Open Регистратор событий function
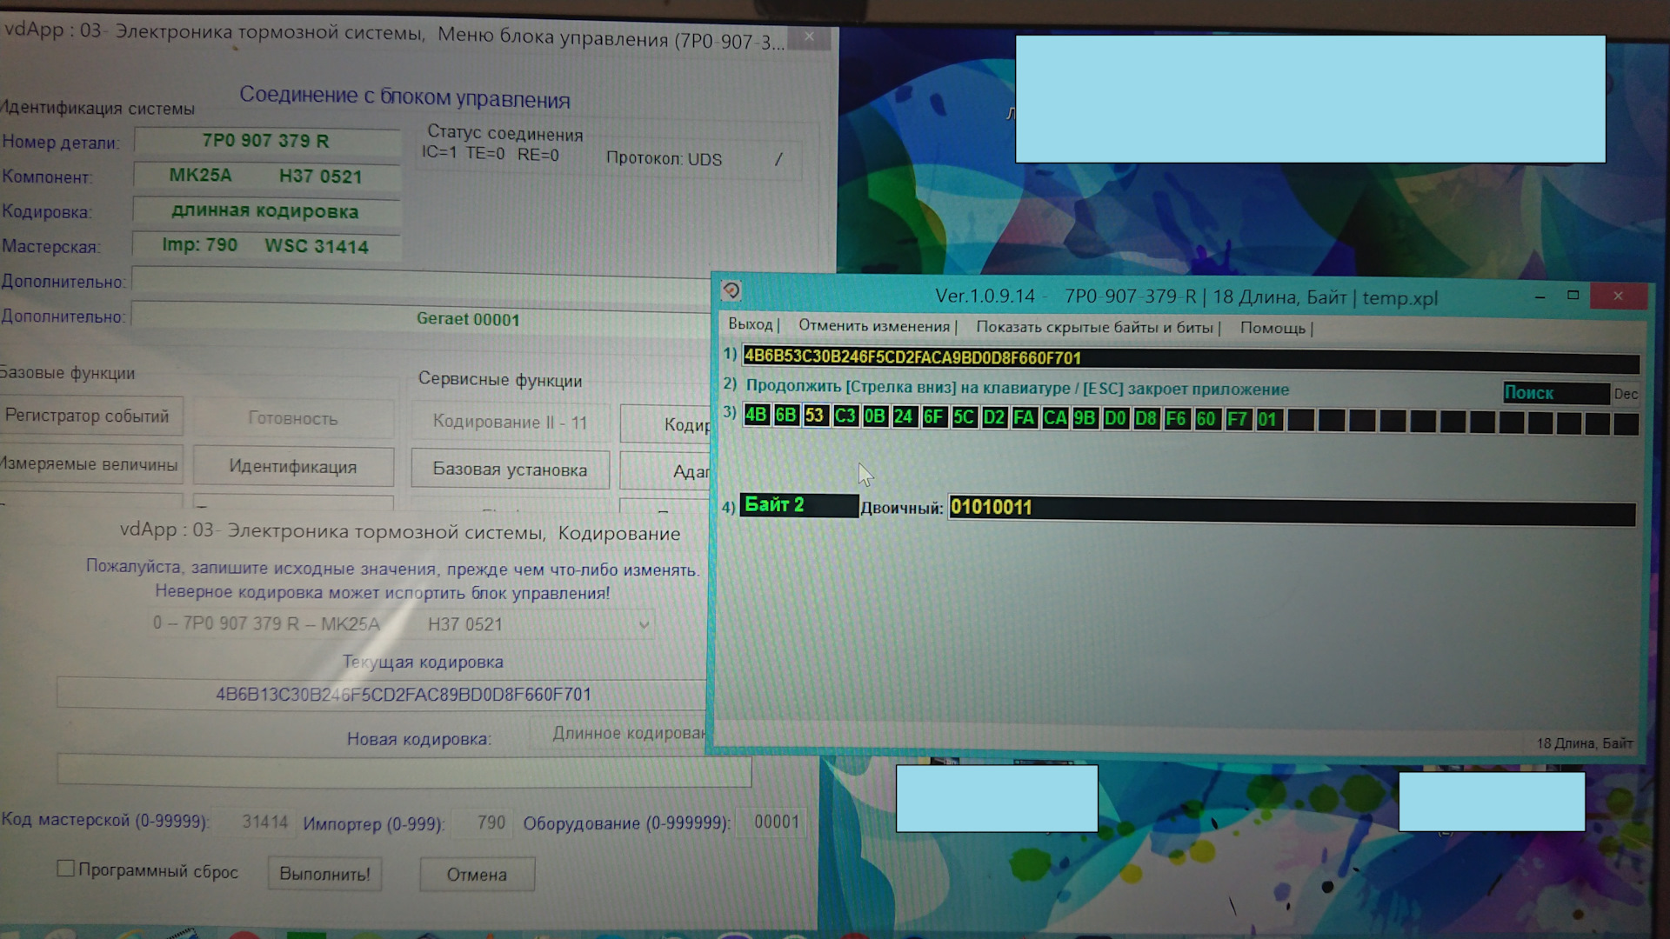The image size is (1670, 939). click(88, 416)
